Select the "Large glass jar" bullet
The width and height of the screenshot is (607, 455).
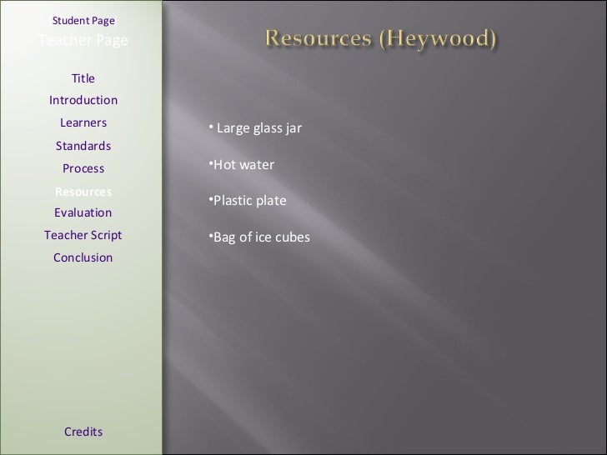point(255,128)
